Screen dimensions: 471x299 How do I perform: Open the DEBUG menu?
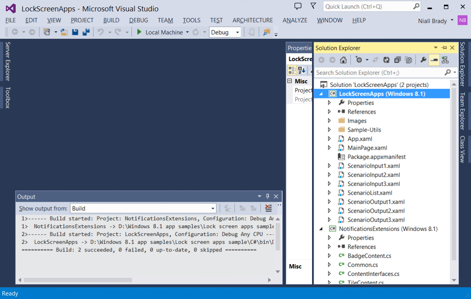click(139, 20)
